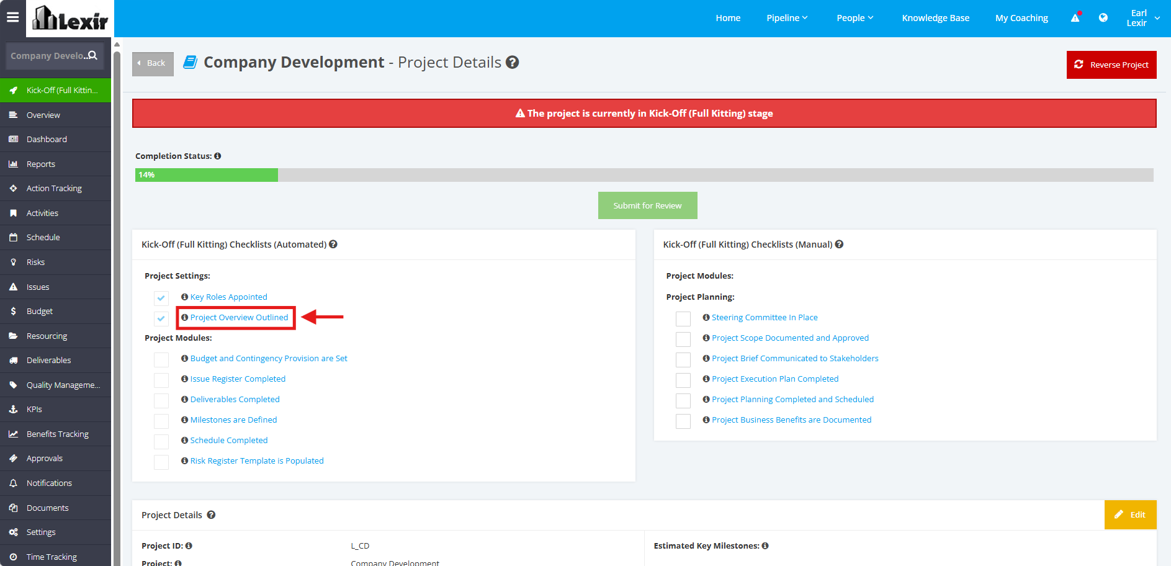This screenshot has width=1171, height=566.
Task: Open Earl Lexir user dropdown
Action: pos(1143,18)
